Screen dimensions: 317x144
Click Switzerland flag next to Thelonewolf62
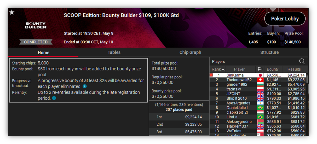[x=260, y=80]
